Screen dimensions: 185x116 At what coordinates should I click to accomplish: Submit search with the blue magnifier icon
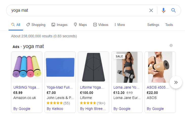[173, 10]
